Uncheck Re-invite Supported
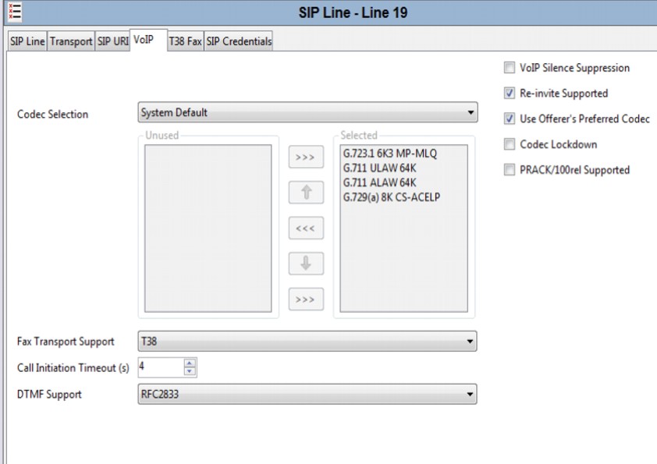This screenshot has width=657, height=464. point(509,93)
